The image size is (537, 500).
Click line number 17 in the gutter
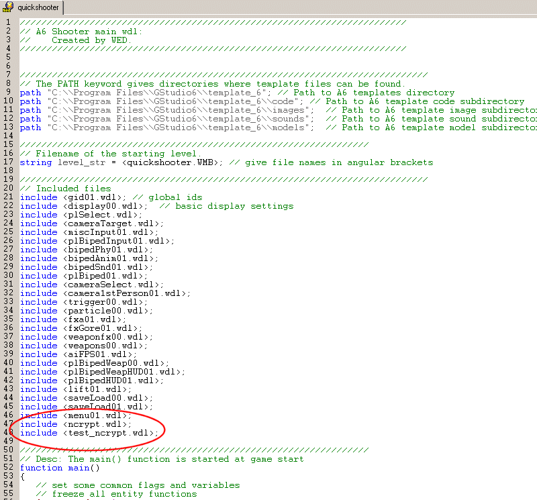(x=9, y=162)
